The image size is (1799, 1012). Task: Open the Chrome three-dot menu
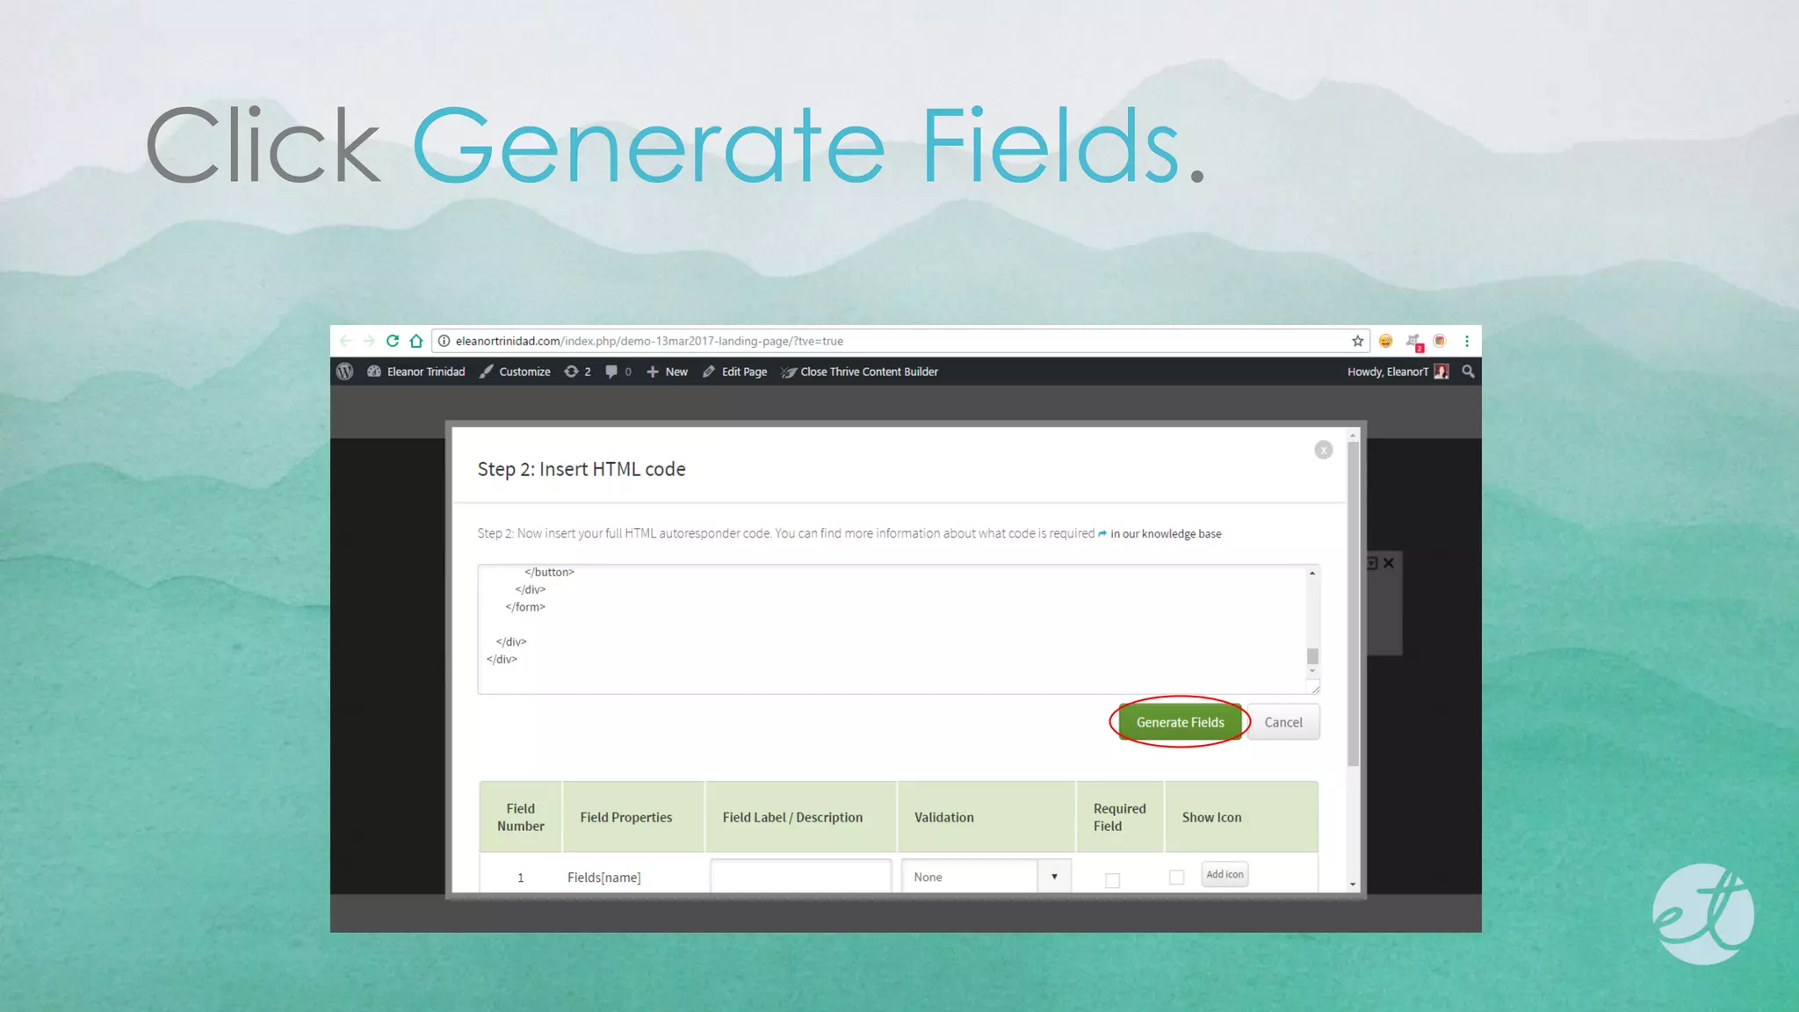click(1467, 341)
